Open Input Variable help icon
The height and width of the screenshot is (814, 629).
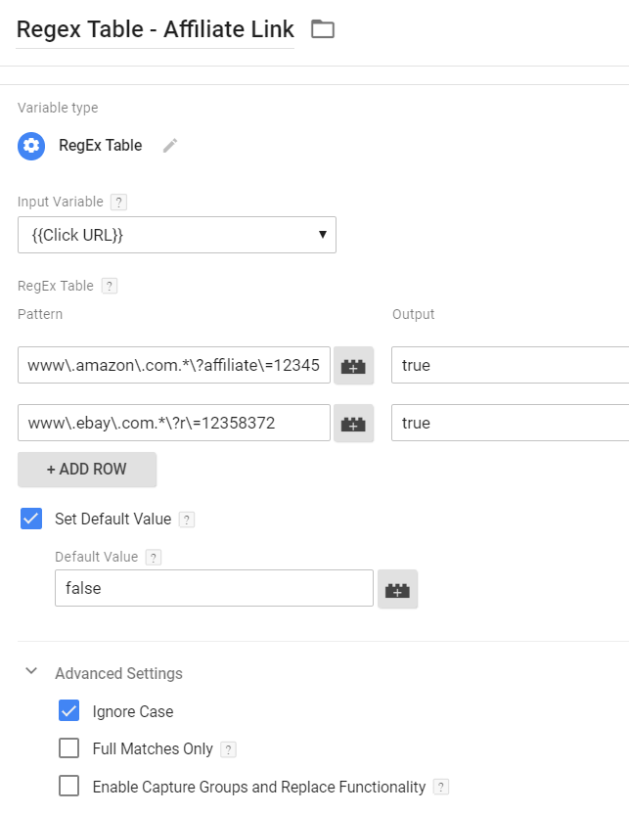click(118, 202)
